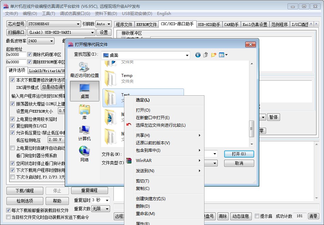The width and height of the screenshot is (324, 225).
Task: Open the 文件(F) menu
Action: 11,14
